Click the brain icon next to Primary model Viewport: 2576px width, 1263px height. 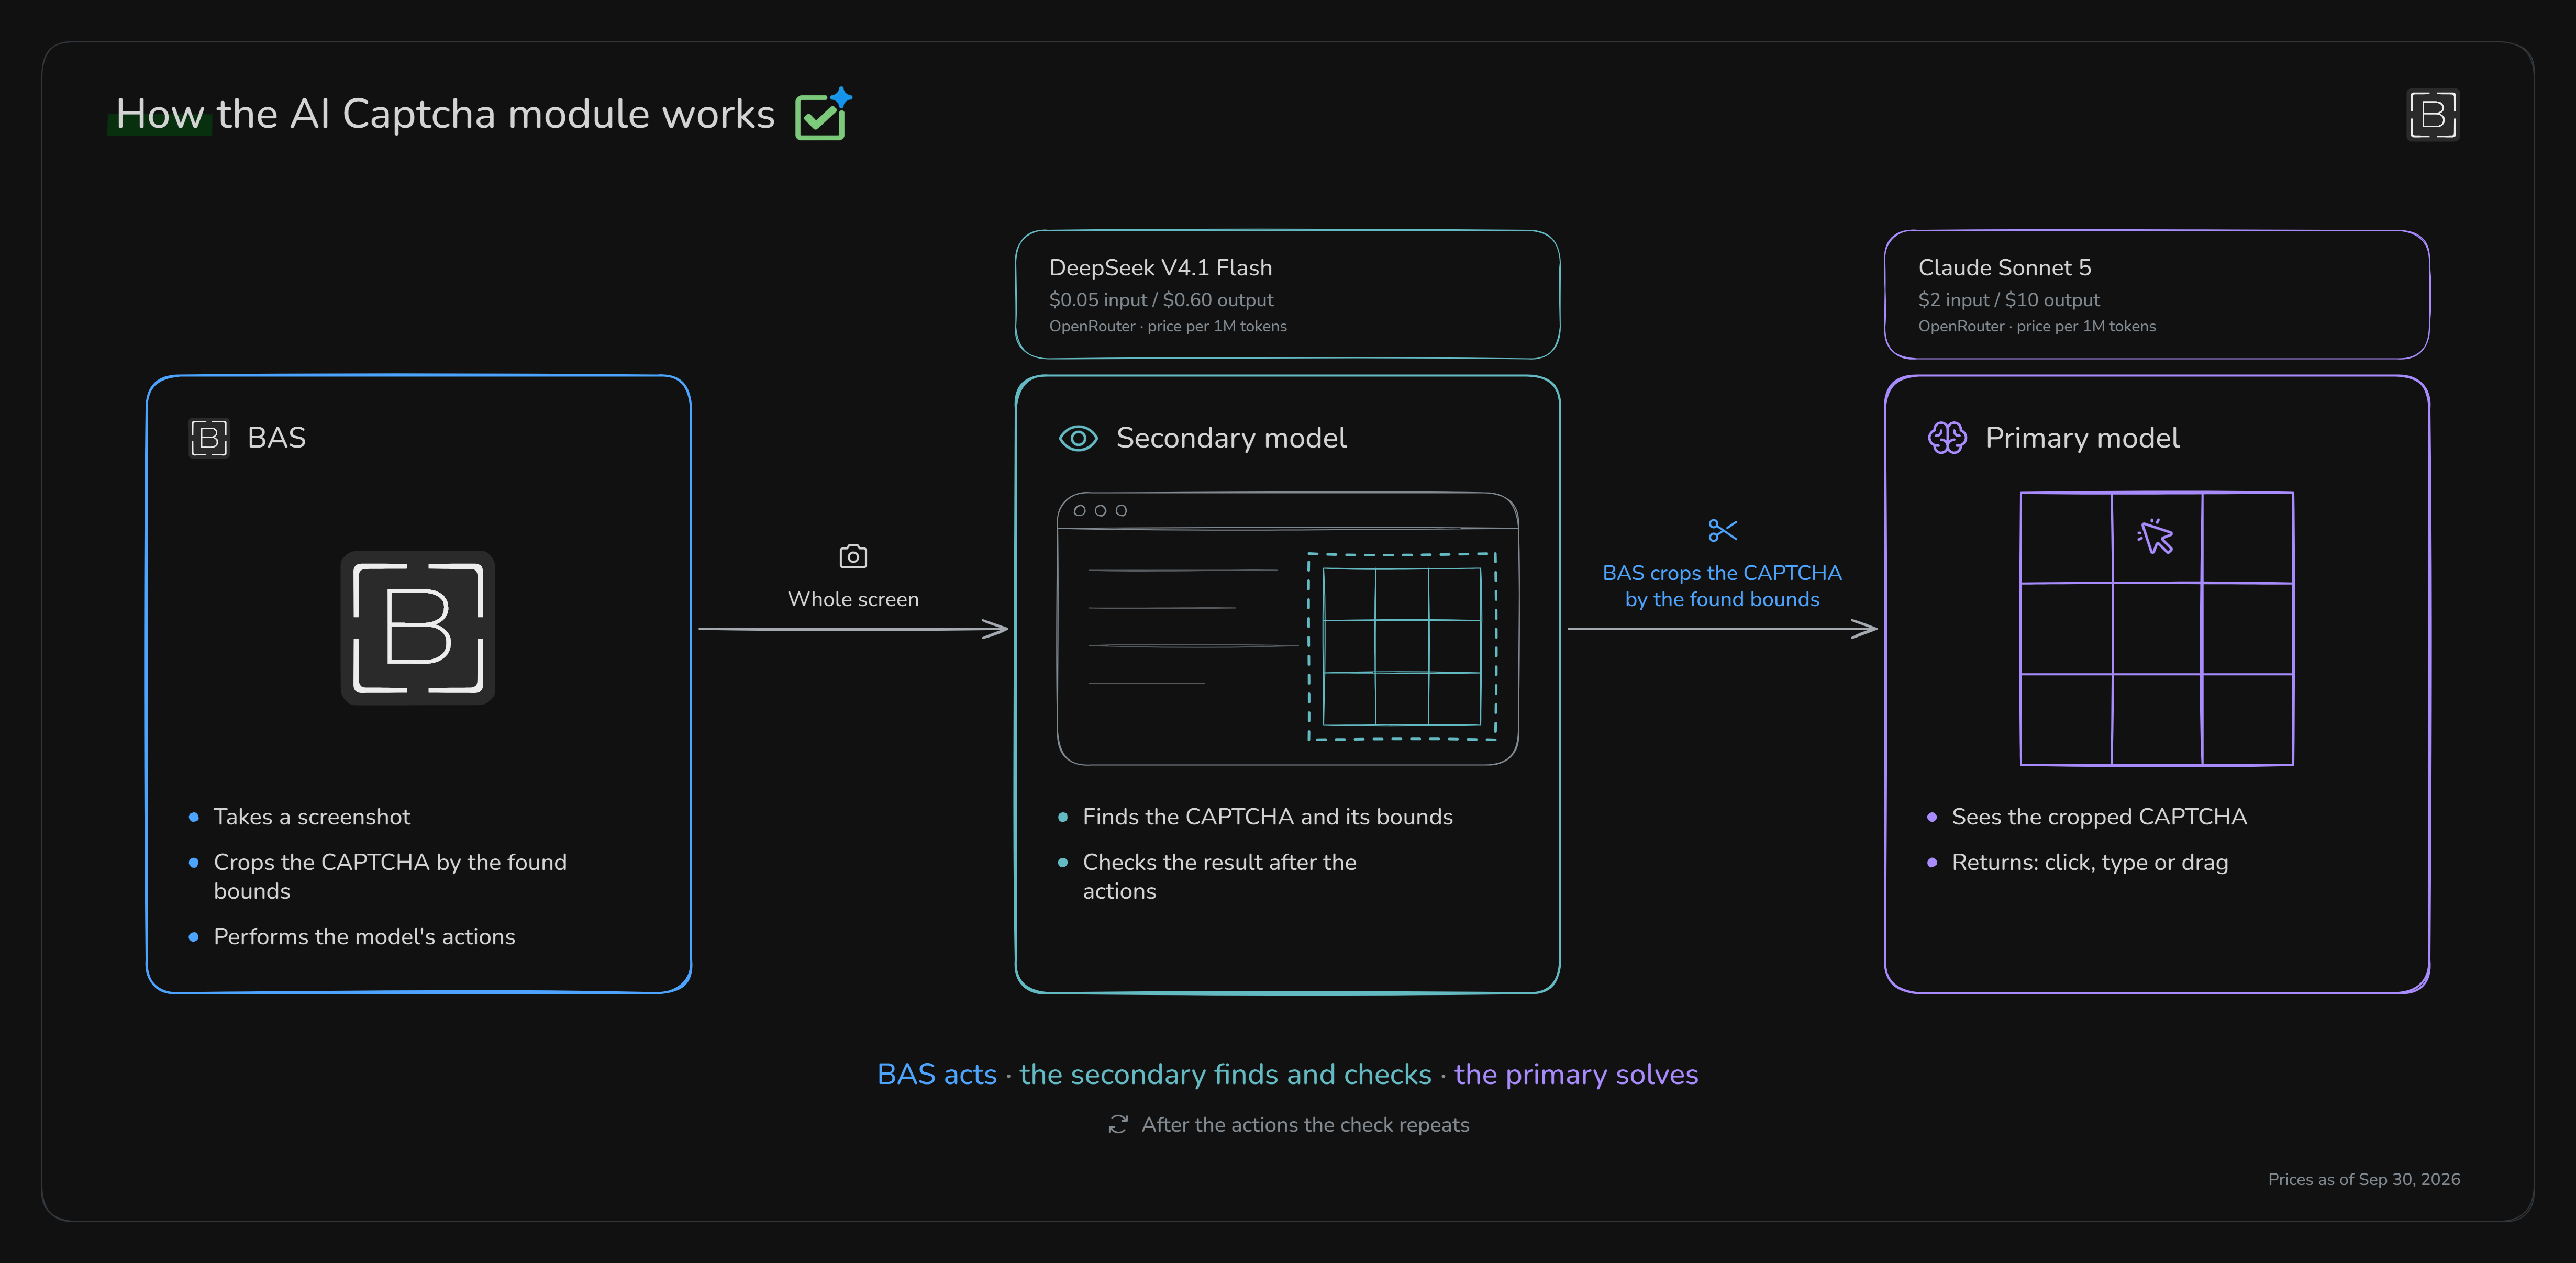point(1947,438)
